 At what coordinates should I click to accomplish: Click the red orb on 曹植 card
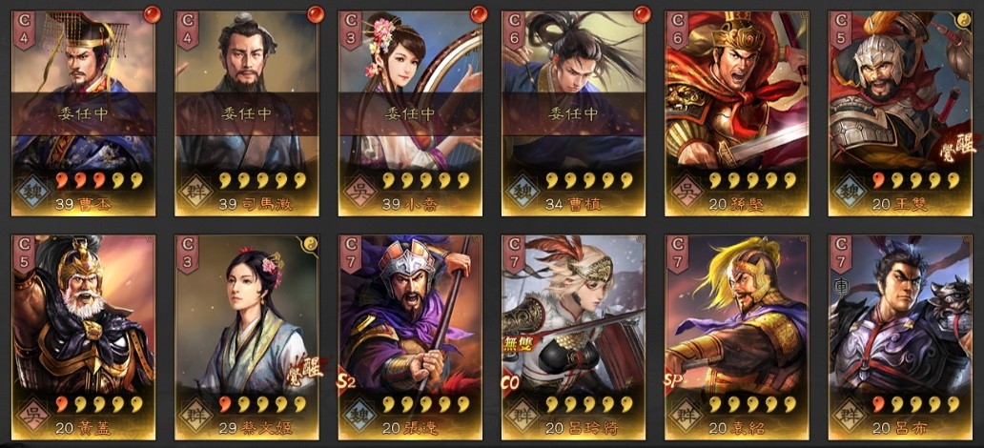click(x=642, y=13)
